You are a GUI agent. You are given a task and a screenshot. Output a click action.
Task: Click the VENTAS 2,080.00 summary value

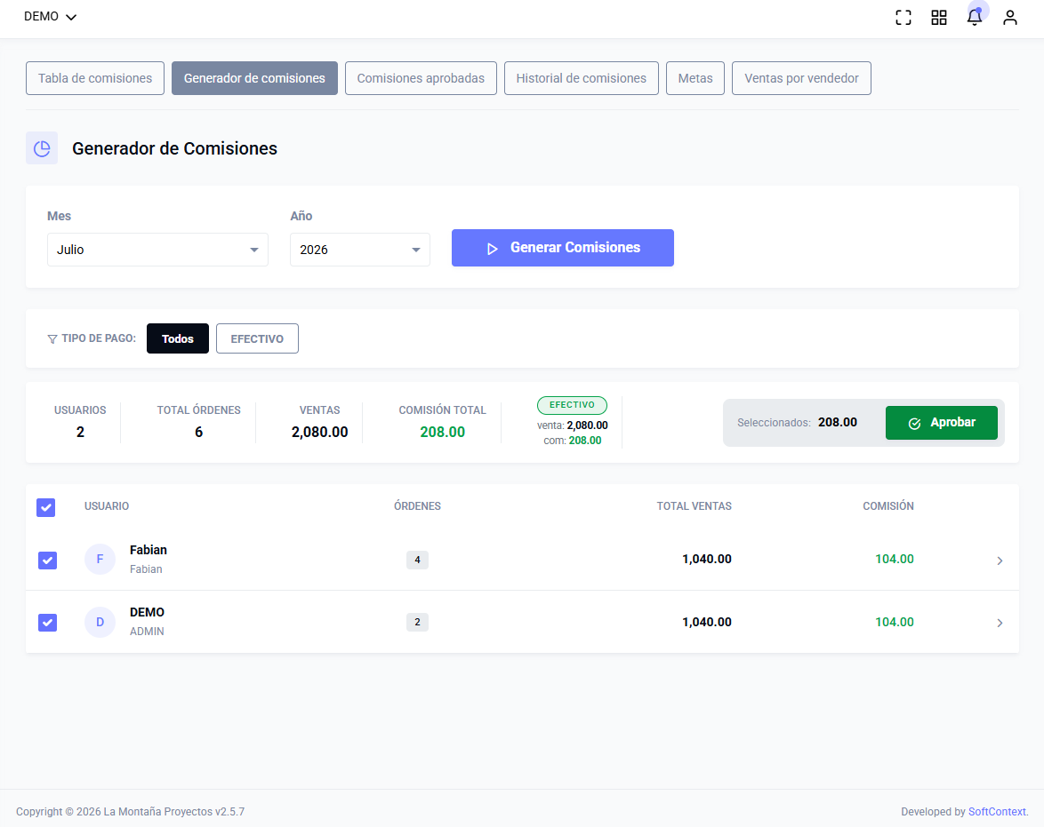319,432
